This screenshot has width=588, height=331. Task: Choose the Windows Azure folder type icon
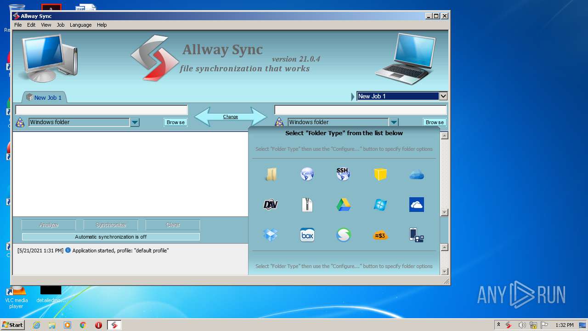[380, 205]
